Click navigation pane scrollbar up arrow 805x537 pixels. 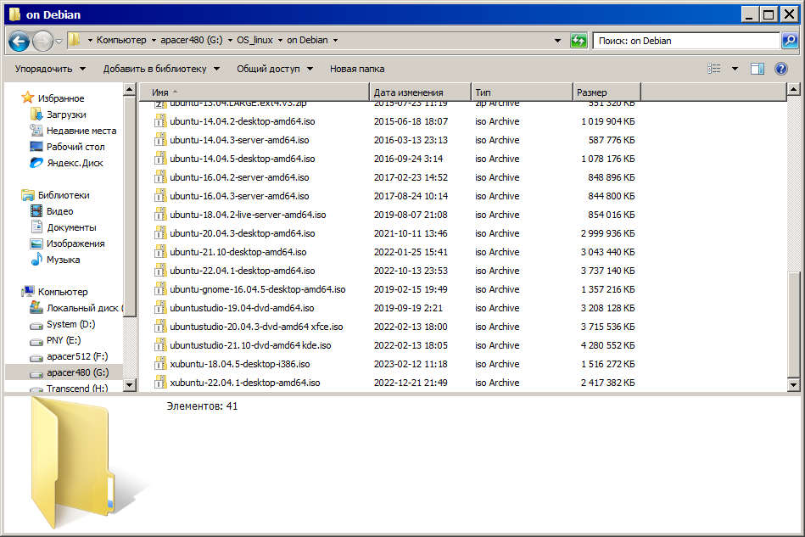coord(130,90)
